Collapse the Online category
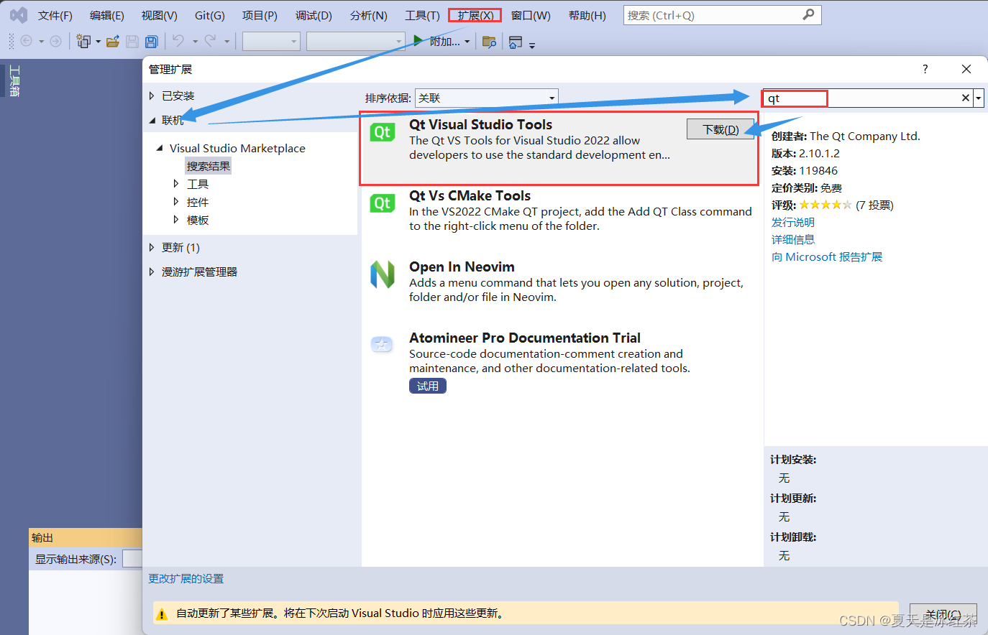 click(152, 120)
